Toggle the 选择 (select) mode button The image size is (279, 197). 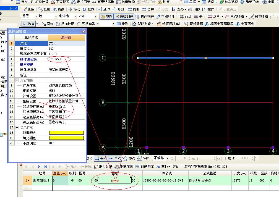click(x=29, y=24)
